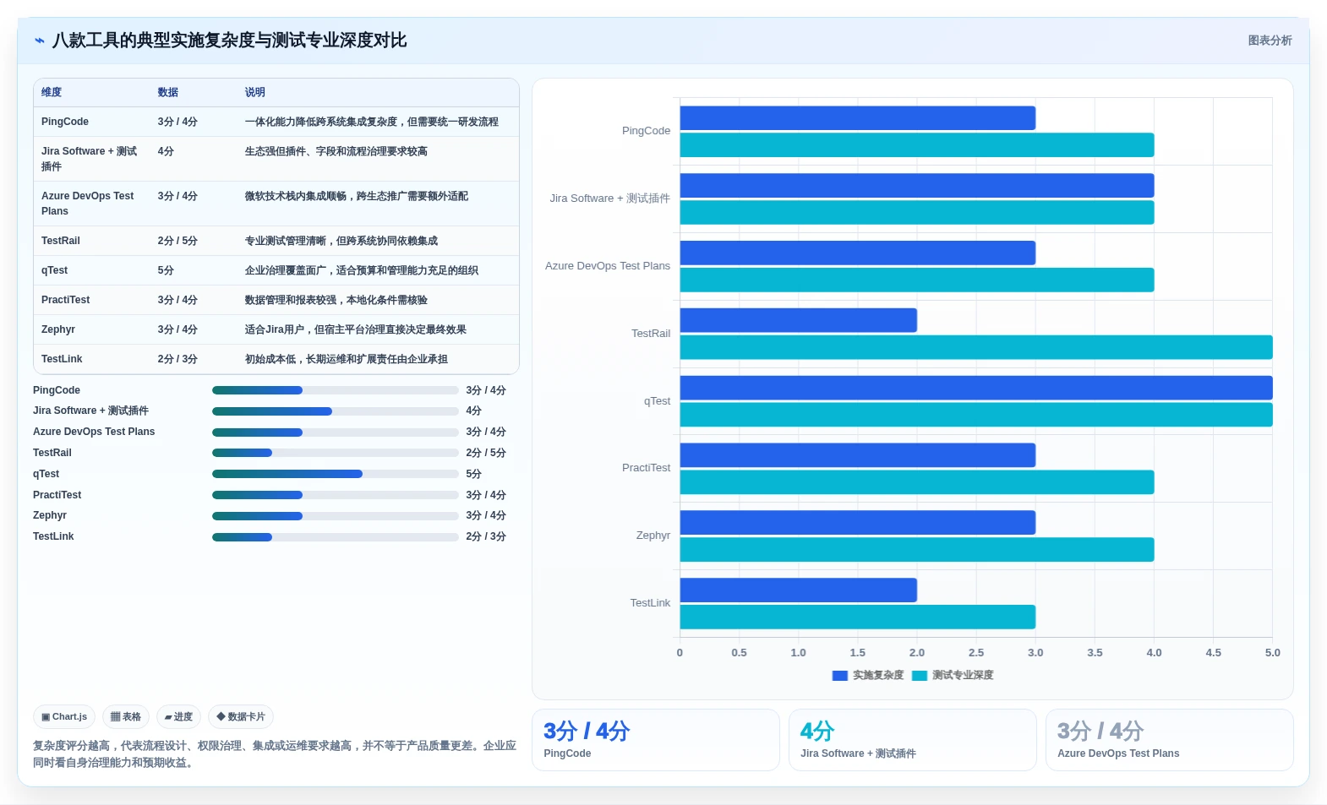Screen dimensions: 1327x805
Task: Click Zephyr's blue chart bar
Action: (858, 523)
